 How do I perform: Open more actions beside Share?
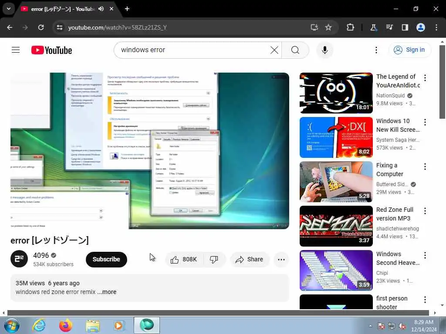[281, 259]
